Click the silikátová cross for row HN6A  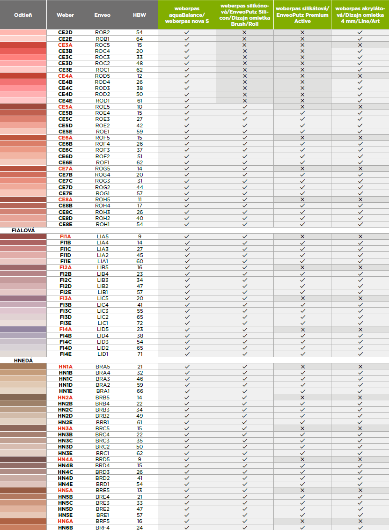click(x=302, y=521)
